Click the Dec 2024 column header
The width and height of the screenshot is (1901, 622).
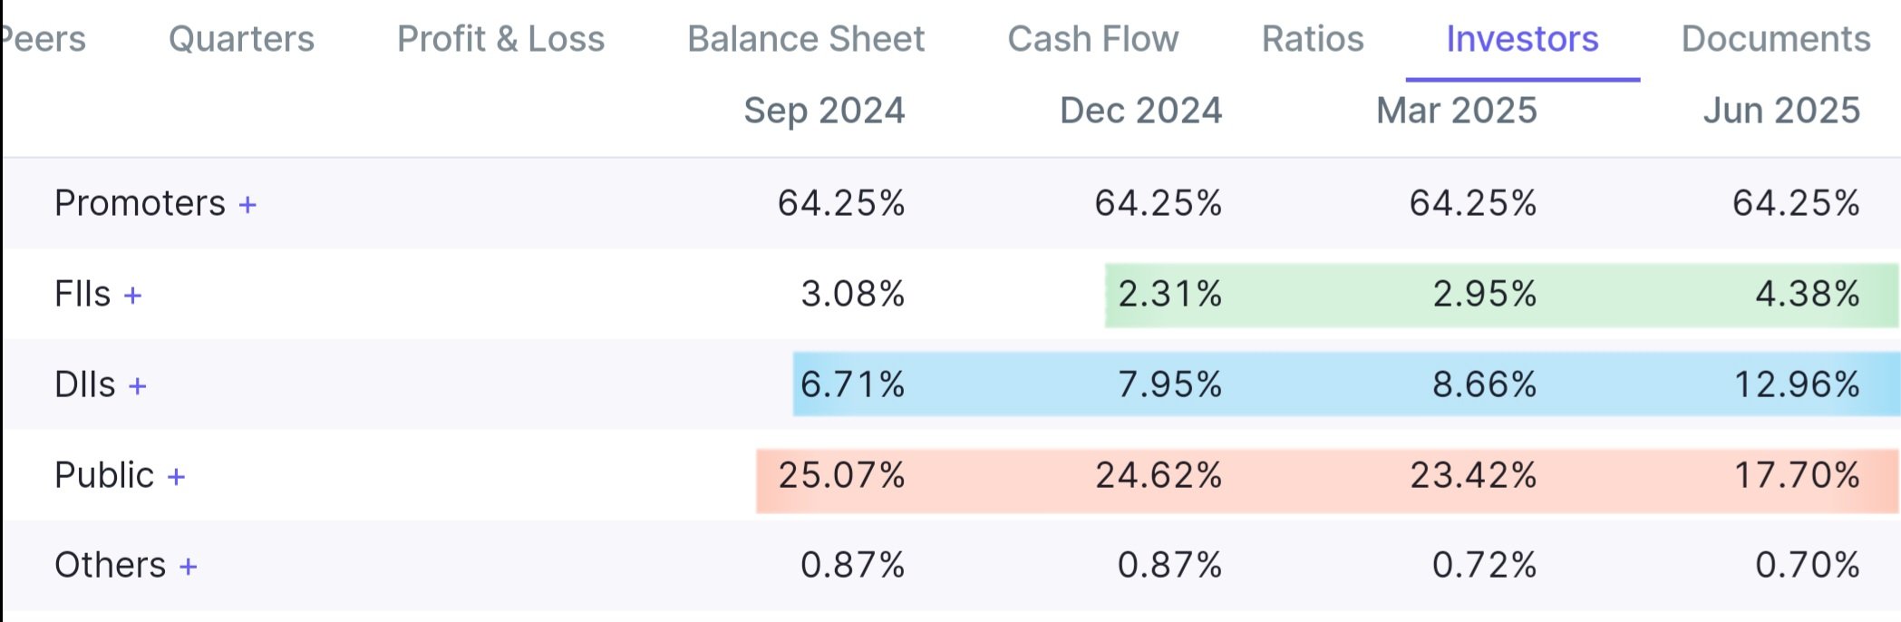click(1140, 111)
